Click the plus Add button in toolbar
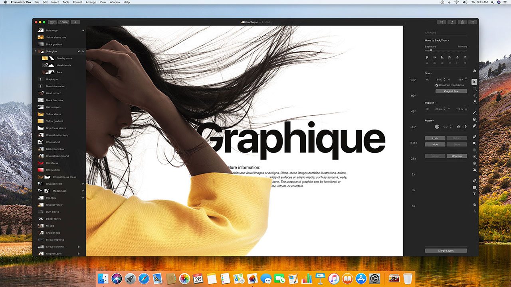Image resolution: width=511 pixels, height=287 pixels. [x=75, y=22]
